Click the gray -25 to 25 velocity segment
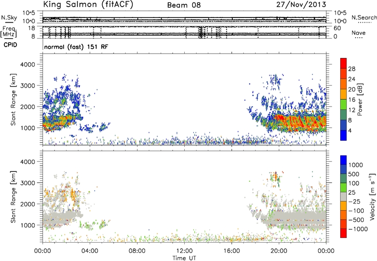This screenshot has width=377, height=261. pyautogui.click(x=344, y=196)
